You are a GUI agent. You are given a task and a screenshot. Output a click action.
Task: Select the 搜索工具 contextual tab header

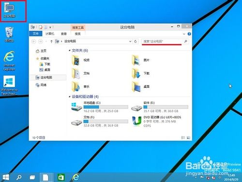[x=78, y=28]
